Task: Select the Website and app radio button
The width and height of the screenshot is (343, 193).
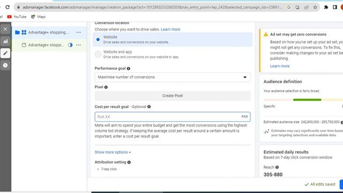Action: coord(98,54)
